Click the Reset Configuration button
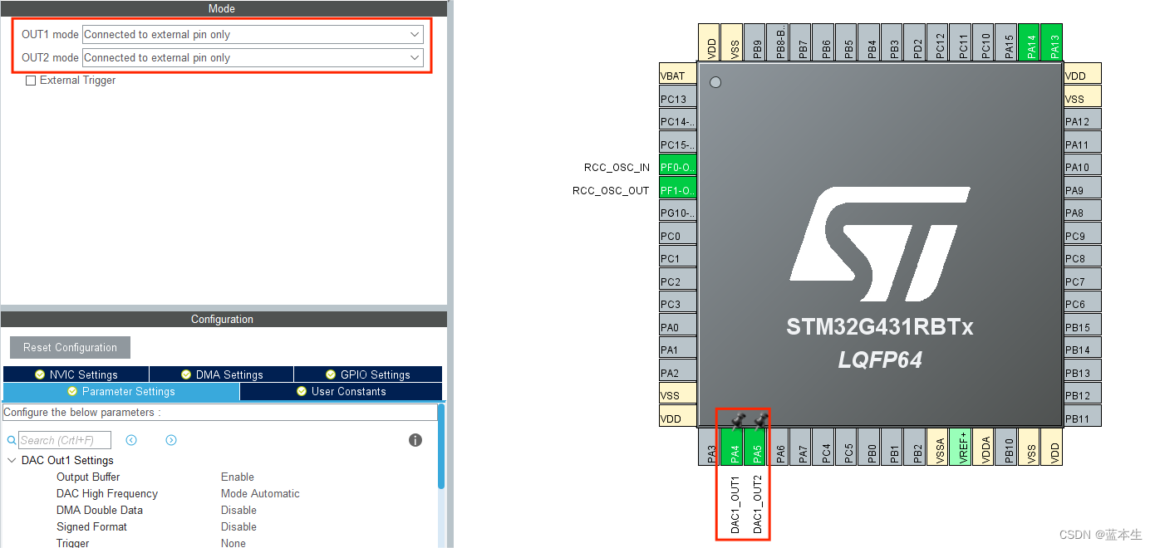 70,347
